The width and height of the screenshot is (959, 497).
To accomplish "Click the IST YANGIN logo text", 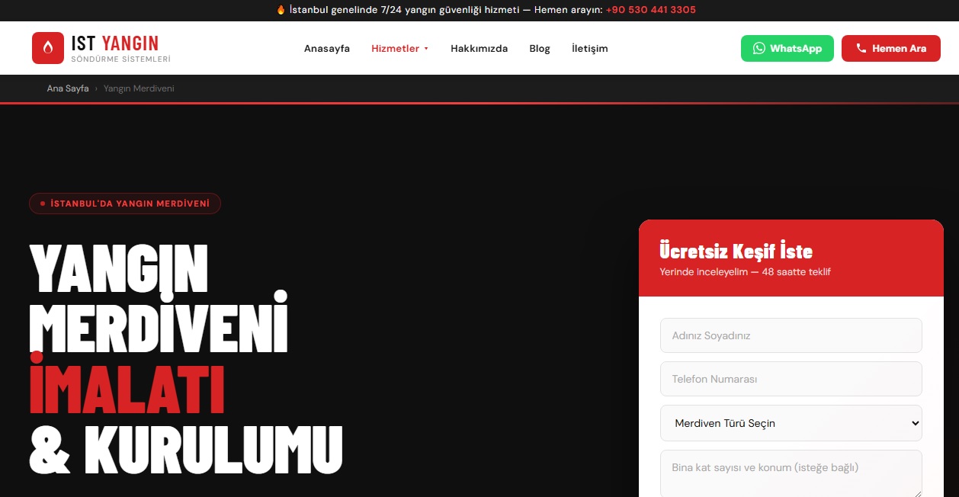I will pos(115,43).
